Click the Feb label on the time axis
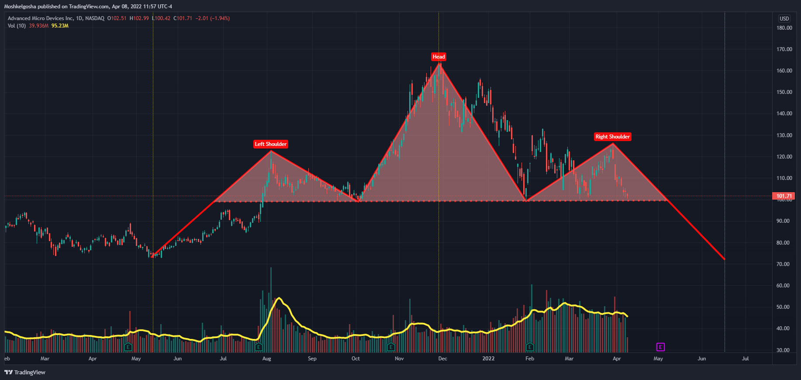 [x=530, y=359]
